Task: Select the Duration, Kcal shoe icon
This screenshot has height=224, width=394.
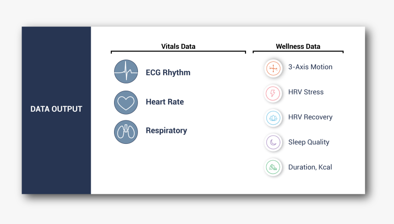Action: click(273, 167)
